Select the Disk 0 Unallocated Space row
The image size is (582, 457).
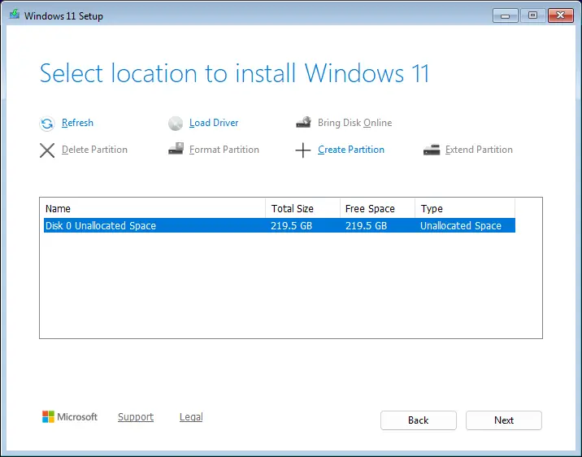click(280, 226)
